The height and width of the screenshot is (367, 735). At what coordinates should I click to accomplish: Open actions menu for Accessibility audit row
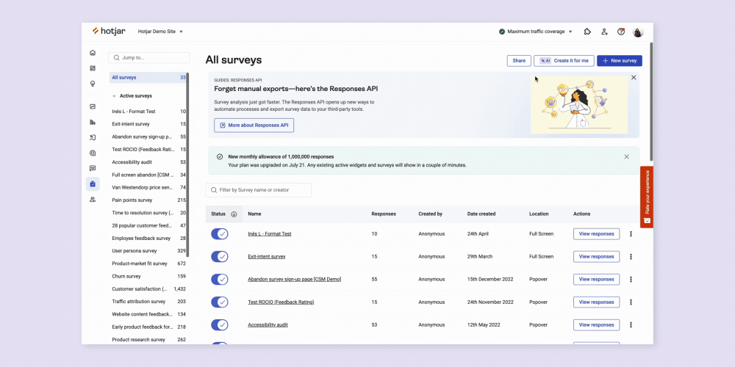[631, 325]
